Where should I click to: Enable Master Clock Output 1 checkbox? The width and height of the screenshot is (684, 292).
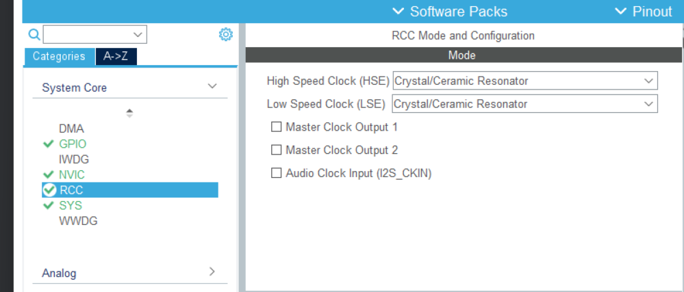click(277, 127)
